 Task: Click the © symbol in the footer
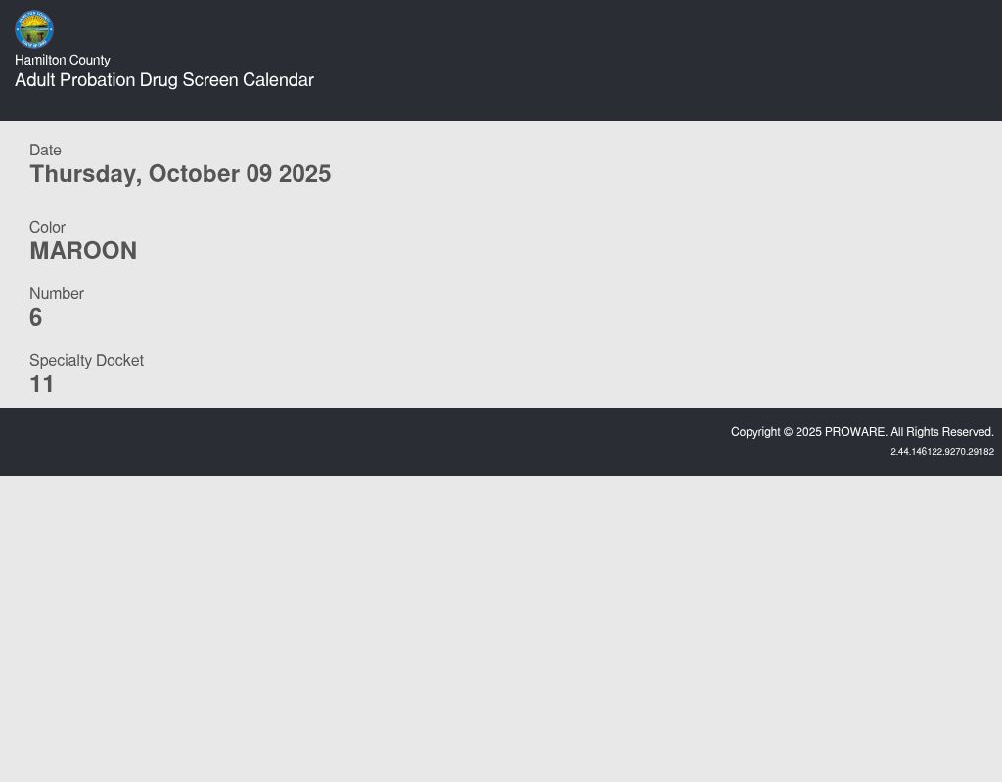pos(788,432)
